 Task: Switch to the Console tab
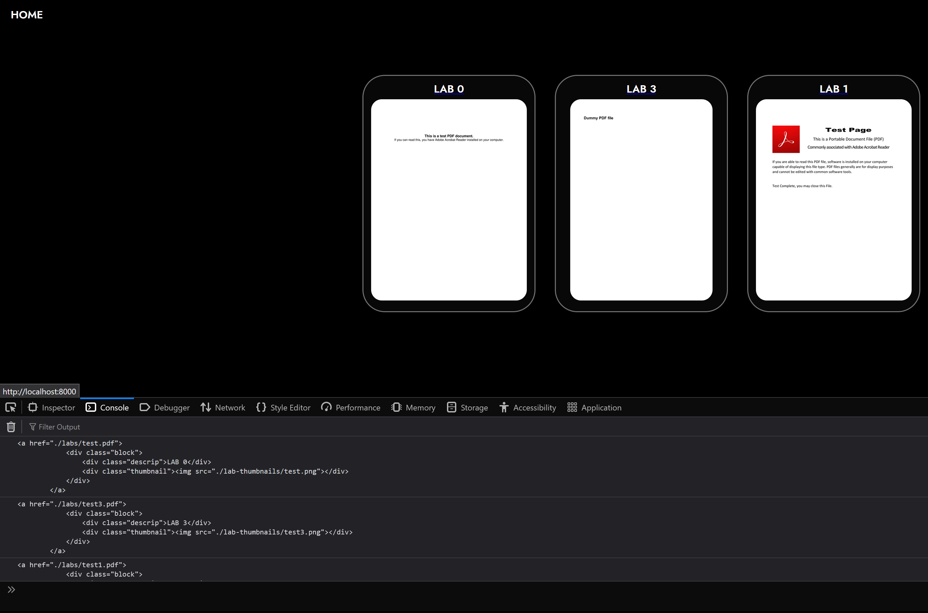coord(107,407)
